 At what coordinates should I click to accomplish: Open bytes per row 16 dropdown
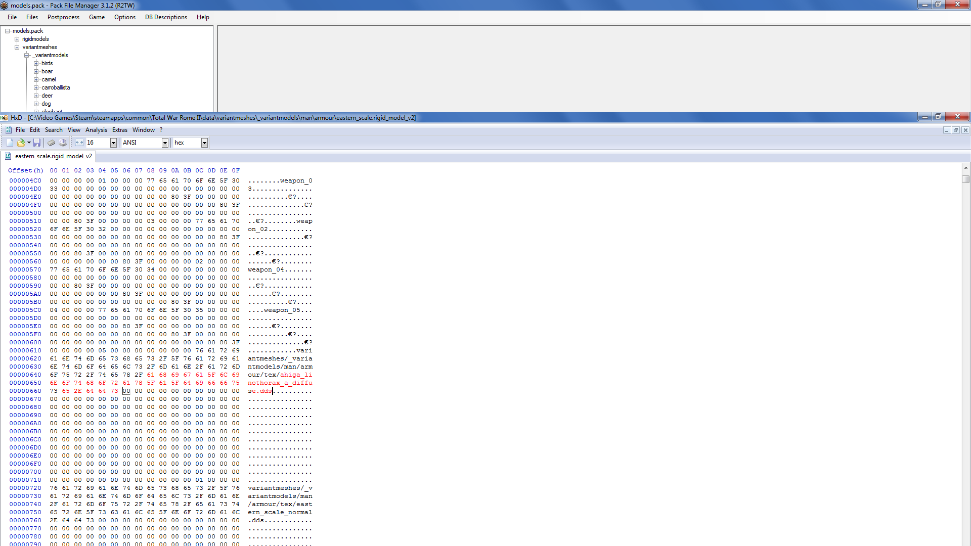tap(113, 143)
